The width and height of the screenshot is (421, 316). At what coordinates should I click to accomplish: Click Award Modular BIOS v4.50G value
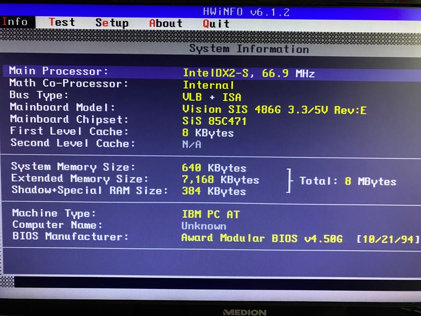(x=262, y=238)
